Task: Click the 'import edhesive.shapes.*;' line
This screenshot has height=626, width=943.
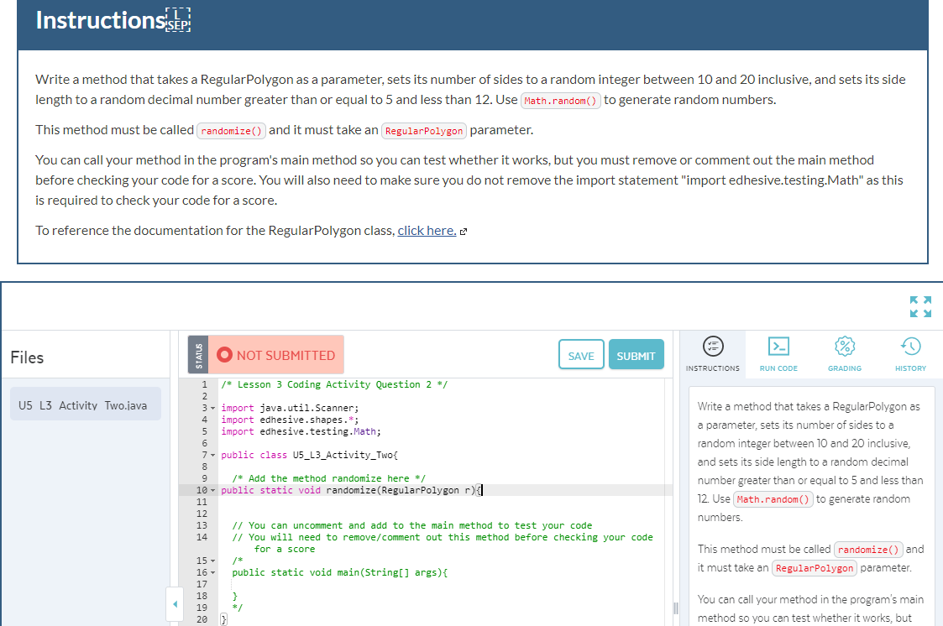Action: click(x=289, y=420)
